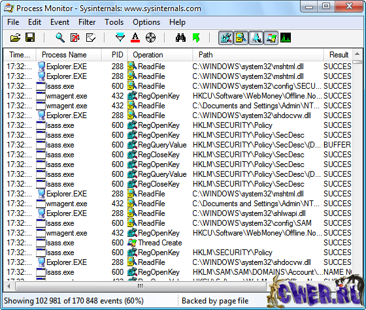Click the Jump to Object green arrow icon
Viewport: 366px width, 310px height.
(x=196, y=38)
